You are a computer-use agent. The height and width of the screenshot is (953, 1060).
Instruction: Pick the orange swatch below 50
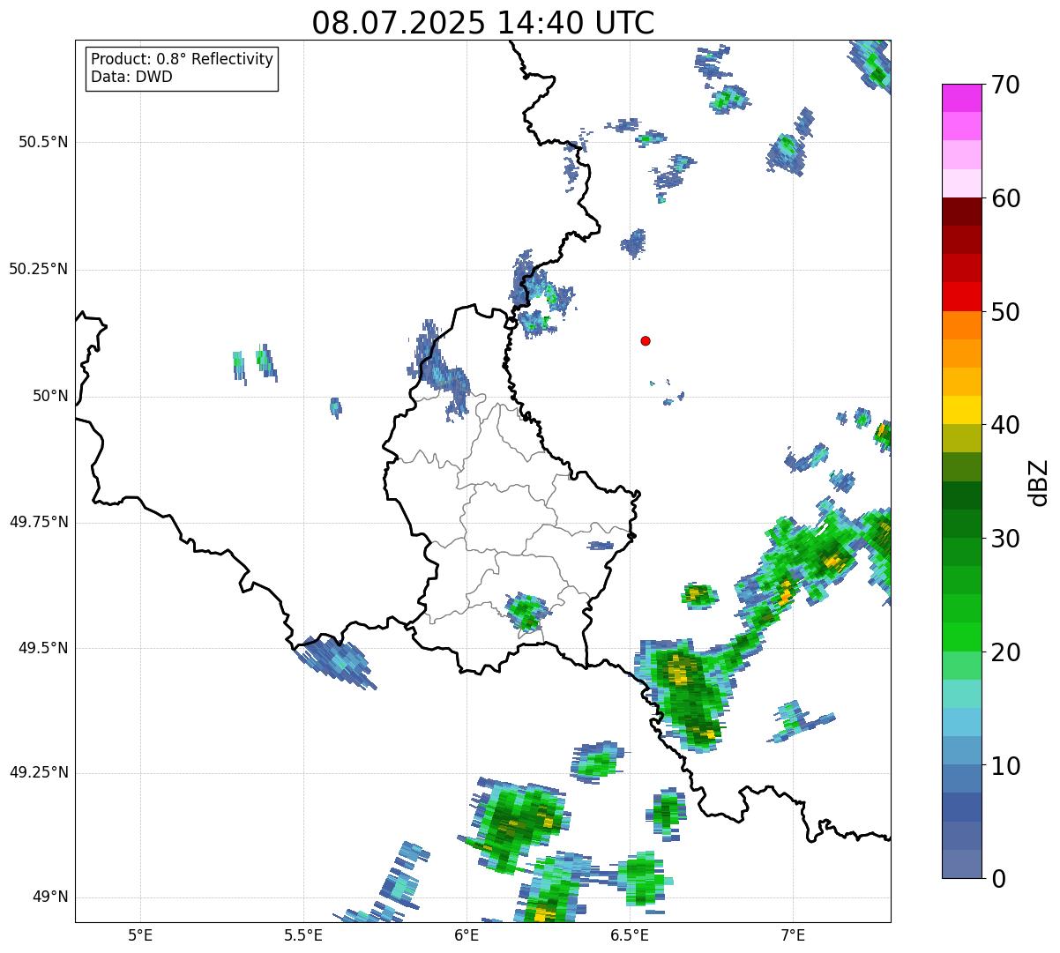pos(962,325)
